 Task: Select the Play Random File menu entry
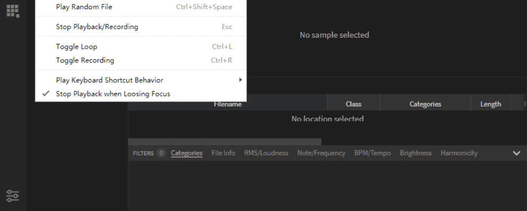coord(141,7)
